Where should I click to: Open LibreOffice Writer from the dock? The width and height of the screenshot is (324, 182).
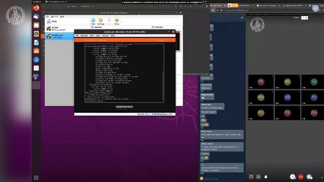click(36, 42)
